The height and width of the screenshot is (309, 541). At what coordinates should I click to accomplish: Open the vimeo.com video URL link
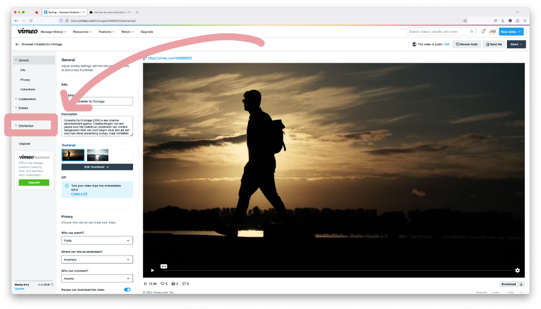tap(170, 58)
